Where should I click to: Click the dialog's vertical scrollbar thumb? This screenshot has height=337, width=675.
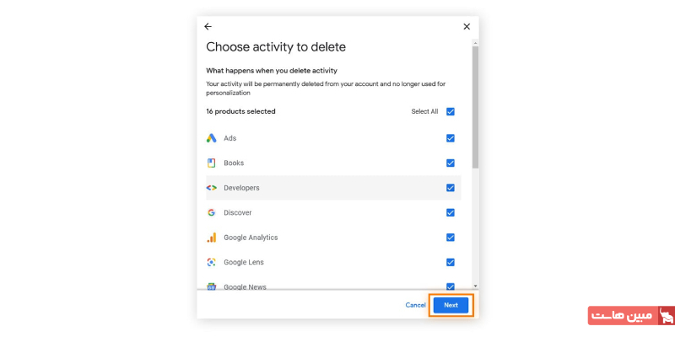click(475, 105)
